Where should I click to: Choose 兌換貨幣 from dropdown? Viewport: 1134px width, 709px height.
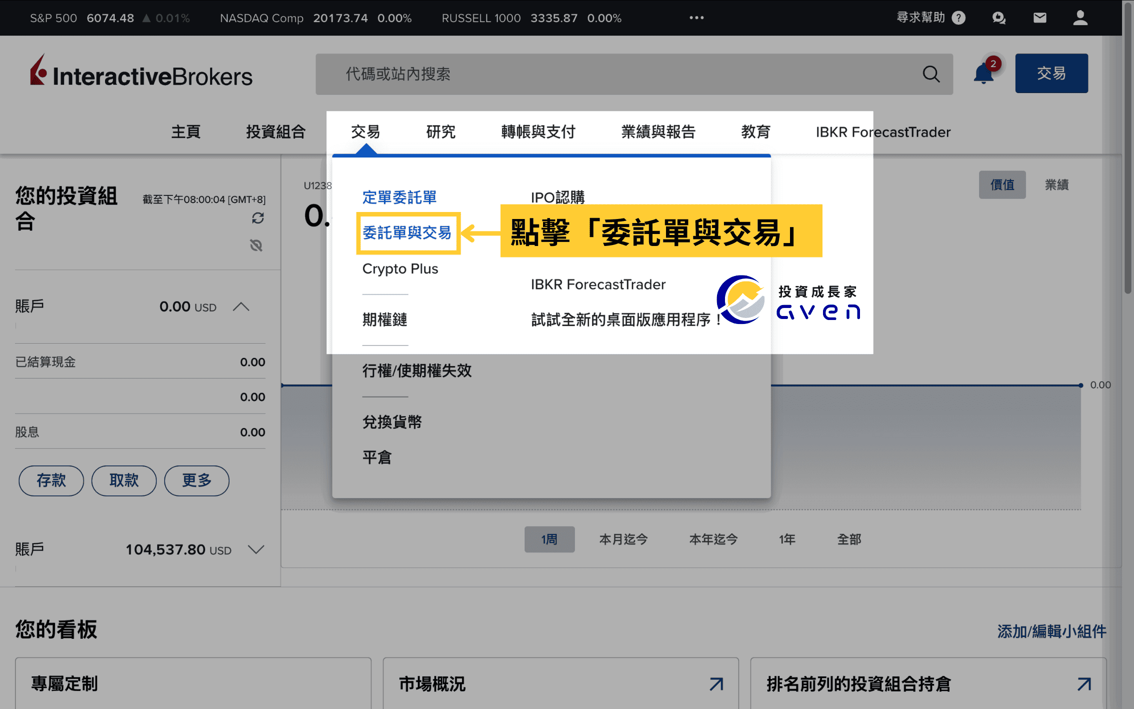coord(392,422)
